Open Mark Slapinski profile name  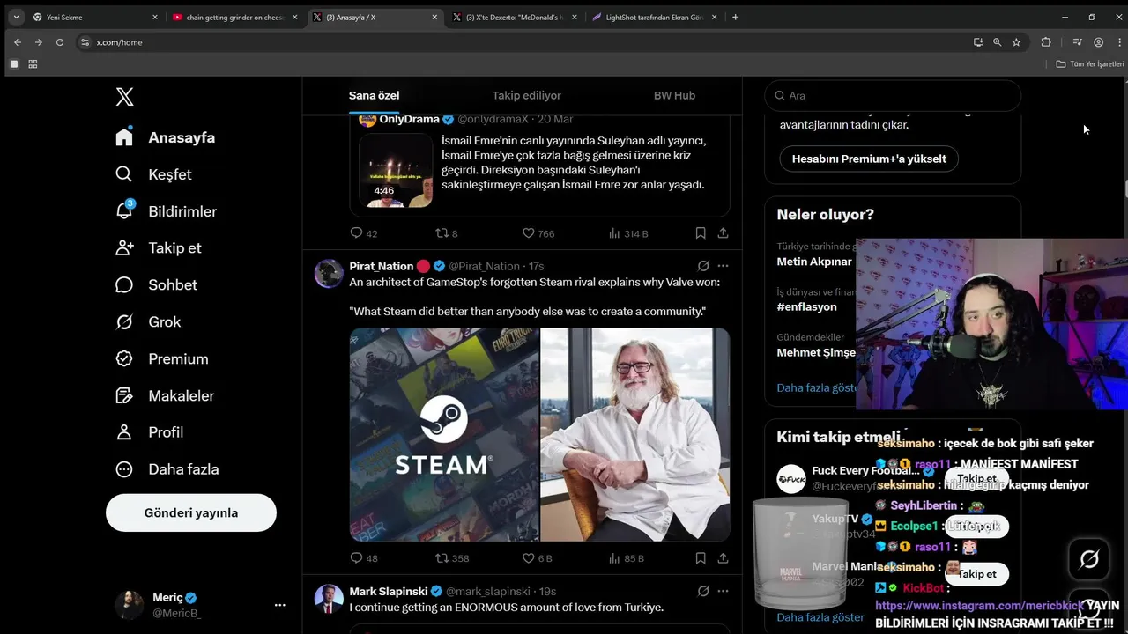tap(389, 592)
